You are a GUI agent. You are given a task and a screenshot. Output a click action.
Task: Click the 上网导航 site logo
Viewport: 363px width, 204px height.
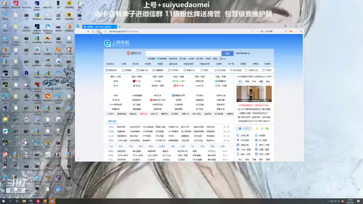pos(117,43)
